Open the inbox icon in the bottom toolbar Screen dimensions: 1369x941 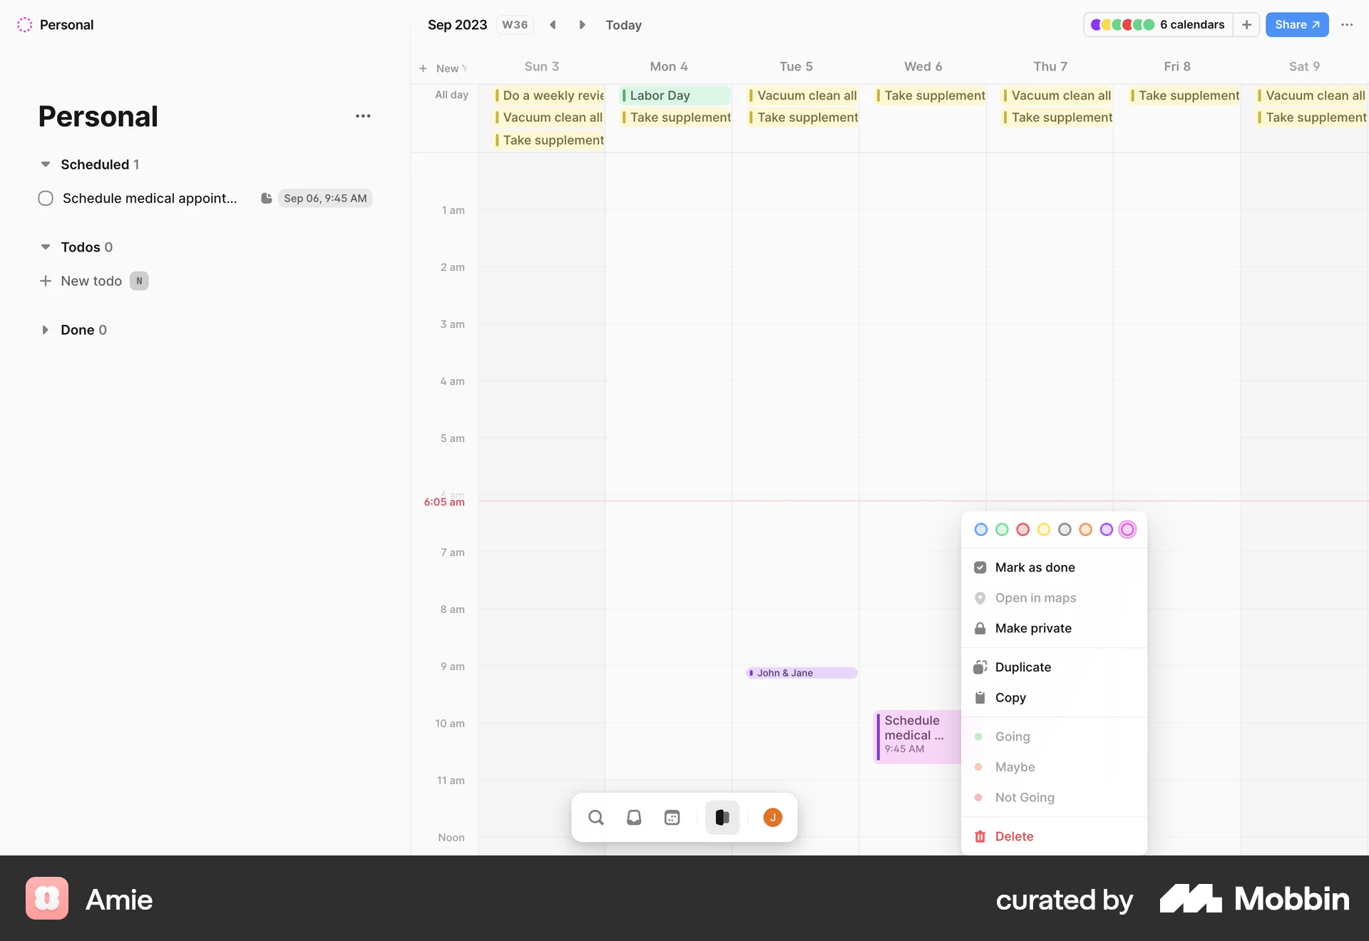[634, 817]
